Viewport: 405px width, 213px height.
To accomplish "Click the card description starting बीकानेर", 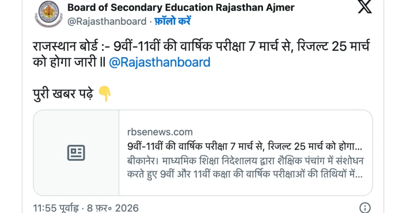I will pos(245,161).
